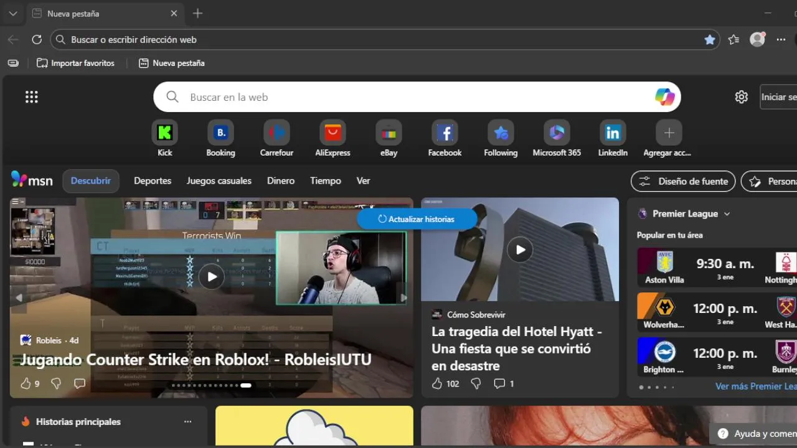Select the Descubrir tab

coord(90,180)
